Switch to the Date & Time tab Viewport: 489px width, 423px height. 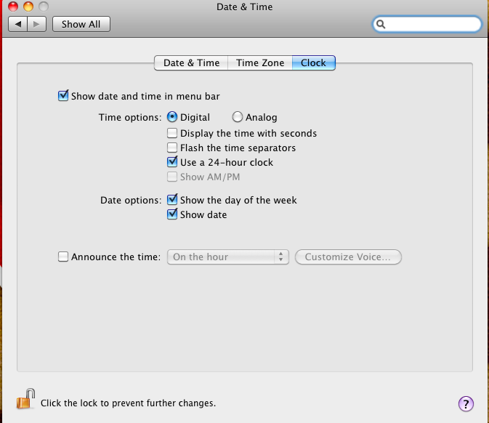tap(191, 63)
